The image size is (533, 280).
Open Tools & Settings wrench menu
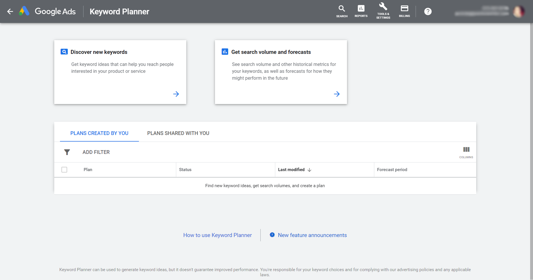click(x=383, y=11)
